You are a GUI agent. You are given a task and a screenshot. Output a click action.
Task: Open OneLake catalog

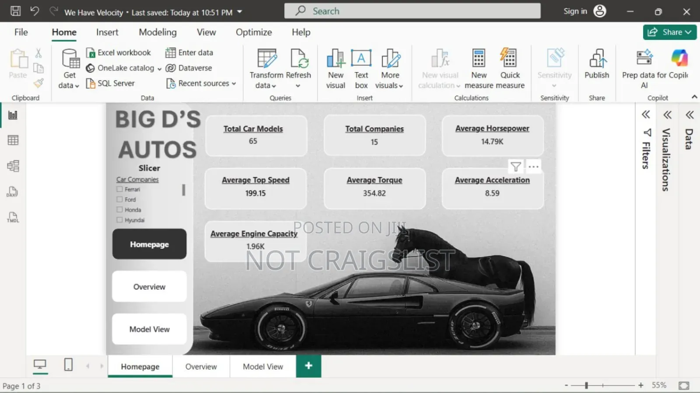point(121,68)
